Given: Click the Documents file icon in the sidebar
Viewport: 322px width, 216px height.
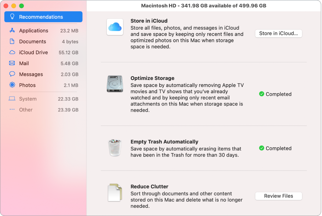Looking at the screenshot, I should point(12,41).
